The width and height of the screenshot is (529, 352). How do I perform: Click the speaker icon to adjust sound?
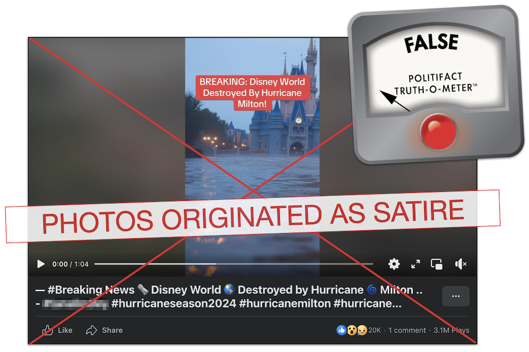pyautogui.click(x=460, y=264)
